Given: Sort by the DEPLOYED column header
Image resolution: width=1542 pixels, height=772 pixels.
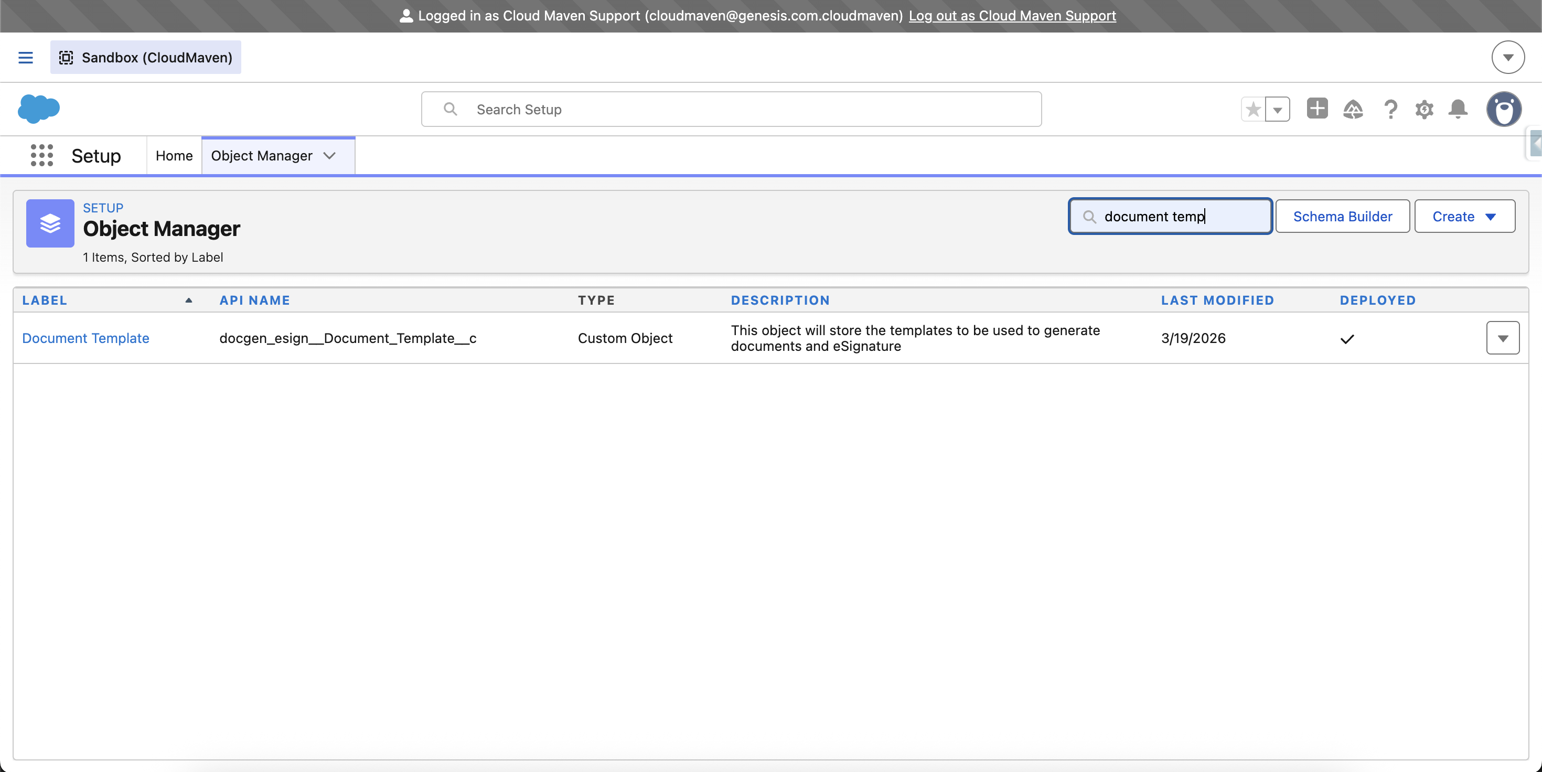Looking at the screenshot, I should click(1377, 301).
